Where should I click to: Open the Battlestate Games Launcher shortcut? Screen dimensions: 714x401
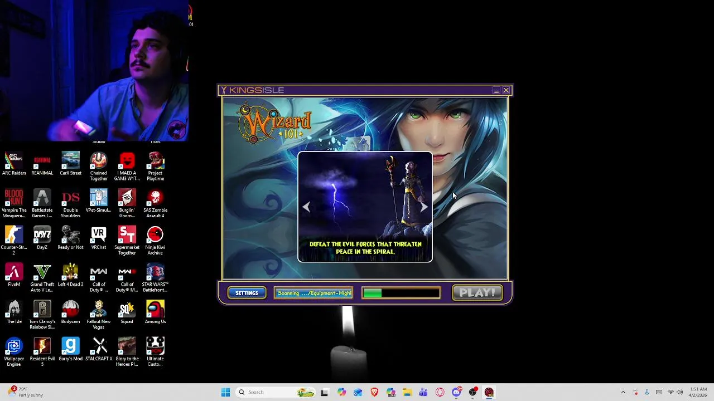pos(42,204)
